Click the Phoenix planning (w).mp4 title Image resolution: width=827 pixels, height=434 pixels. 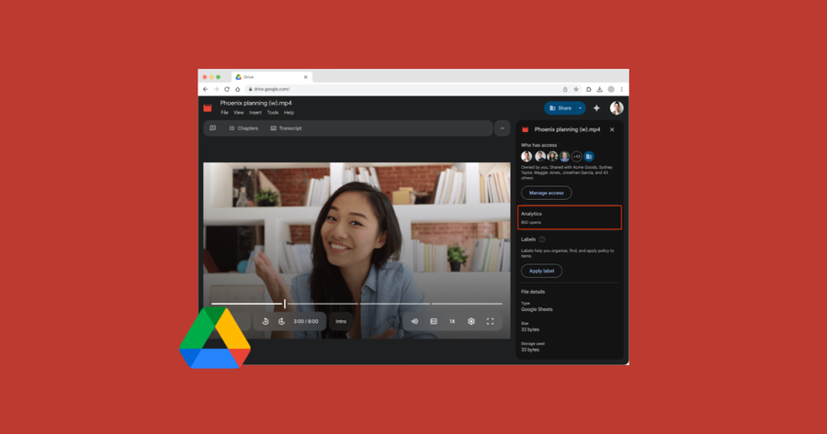pos(255,104)
